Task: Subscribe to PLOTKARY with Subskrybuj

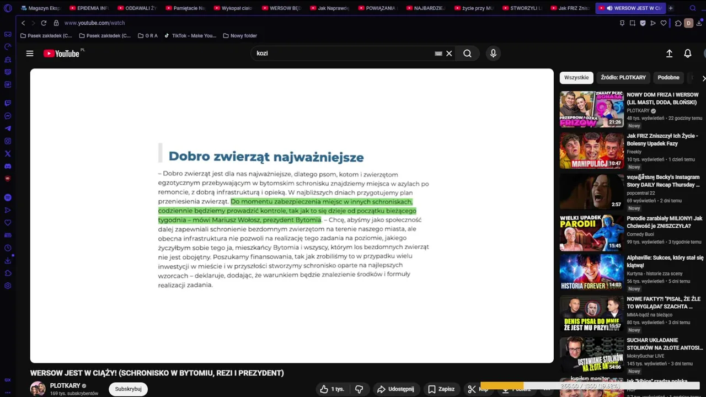Action: pyautogui.click(x=128, y=389)
